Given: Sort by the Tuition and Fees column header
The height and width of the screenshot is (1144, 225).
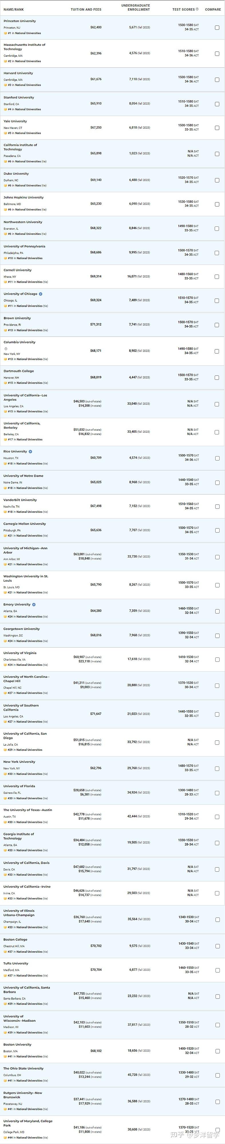Looking at the screenshot, I should [x=86, y=9].
